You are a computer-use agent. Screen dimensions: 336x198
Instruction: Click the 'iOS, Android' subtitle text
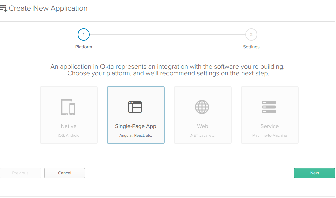(x=69, y=136)
